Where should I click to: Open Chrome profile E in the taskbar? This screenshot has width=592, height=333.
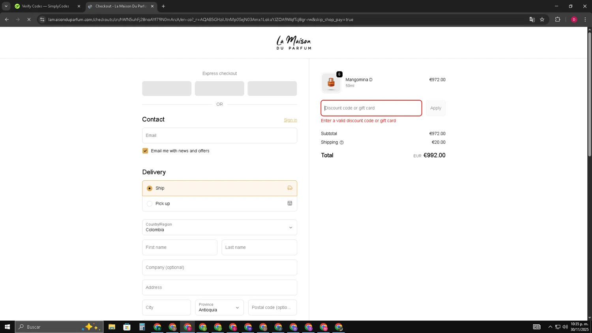[x=203, y=327]
